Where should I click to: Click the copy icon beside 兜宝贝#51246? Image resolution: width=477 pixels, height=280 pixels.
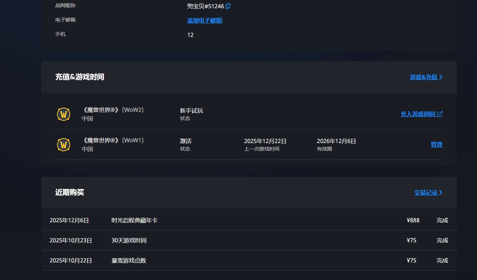coord(228,6)
